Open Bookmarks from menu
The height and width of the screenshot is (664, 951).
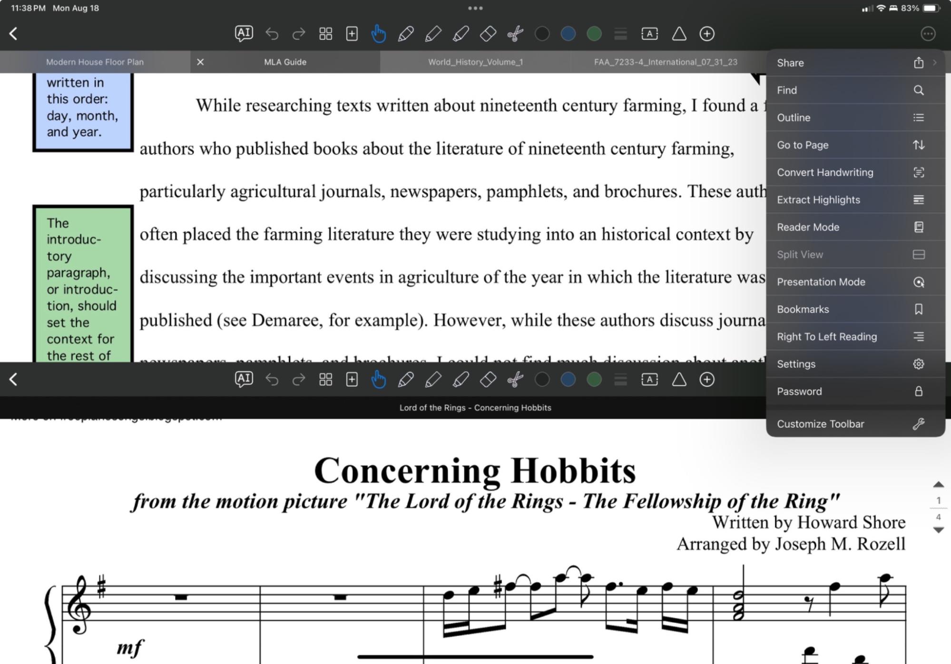pyautogui.click(x=855, y=309)
